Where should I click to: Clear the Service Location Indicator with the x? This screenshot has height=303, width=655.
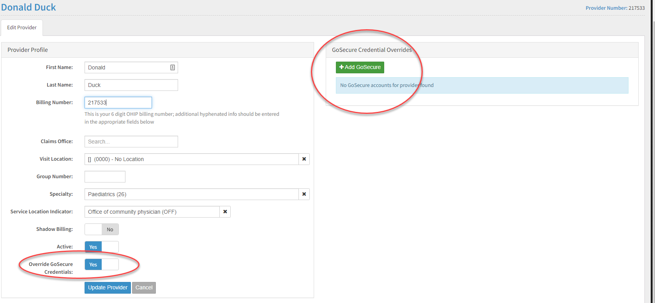pos(225,212)
